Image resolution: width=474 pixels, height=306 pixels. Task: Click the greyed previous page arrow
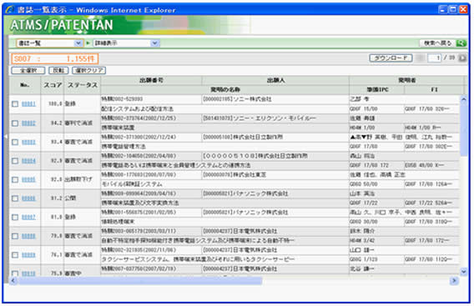[x=420, y=58]
